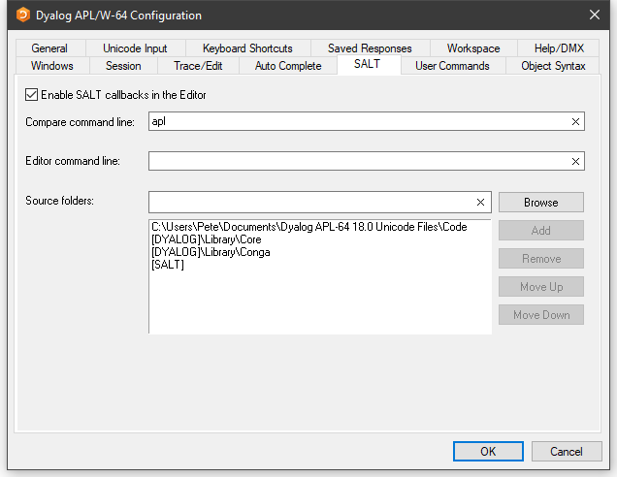Click the Dyalog logo icon in title bar
The image size is (617, 477).
23,15
